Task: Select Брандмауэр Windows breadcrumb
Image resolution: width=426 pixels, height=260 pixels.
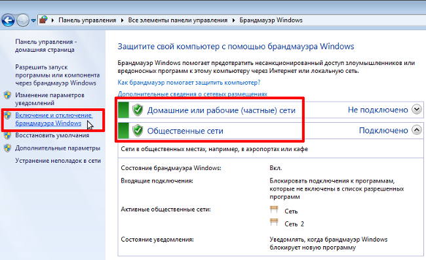Action: (x=271, y=20)
